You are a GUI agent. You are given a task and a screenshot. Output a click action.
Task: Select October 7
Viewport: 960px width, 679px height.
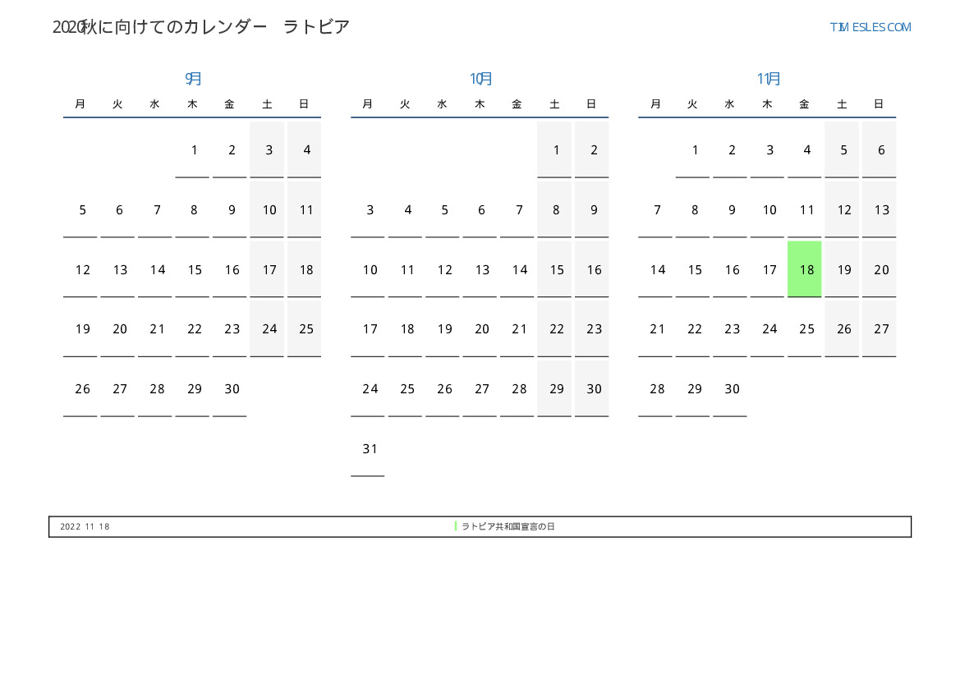pos(517,210)
